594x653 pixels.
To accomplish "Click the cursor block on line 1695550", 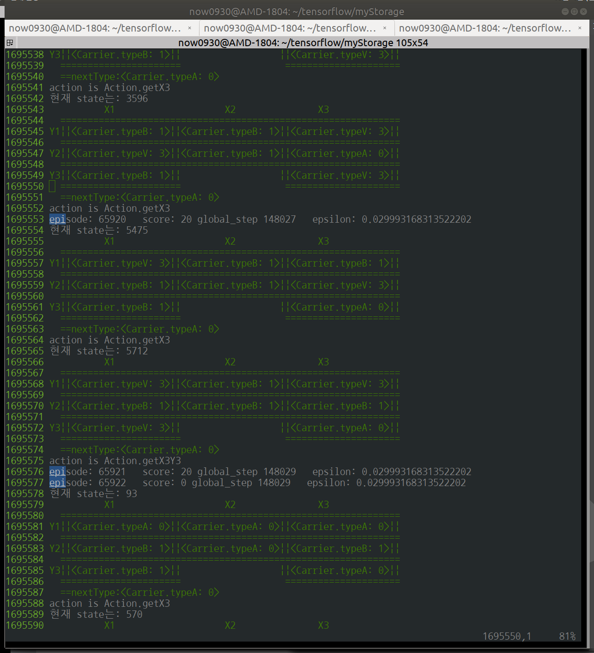I will pyautogui.click(x=52, y=186).
